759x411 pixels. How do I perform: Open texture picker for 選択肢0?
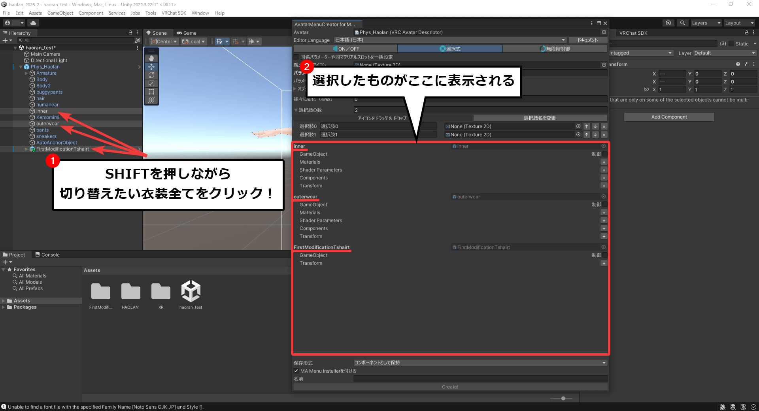[578, 126]
